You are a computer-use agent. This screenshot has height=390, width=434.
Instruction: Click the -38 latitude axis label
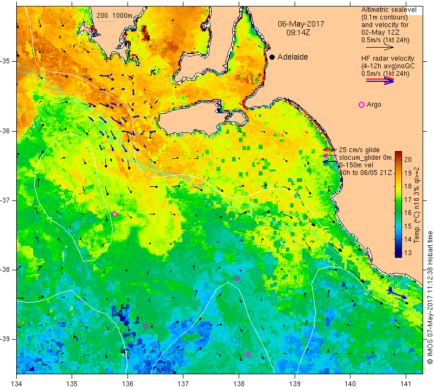pyautogui.click(x=5, y=270)
